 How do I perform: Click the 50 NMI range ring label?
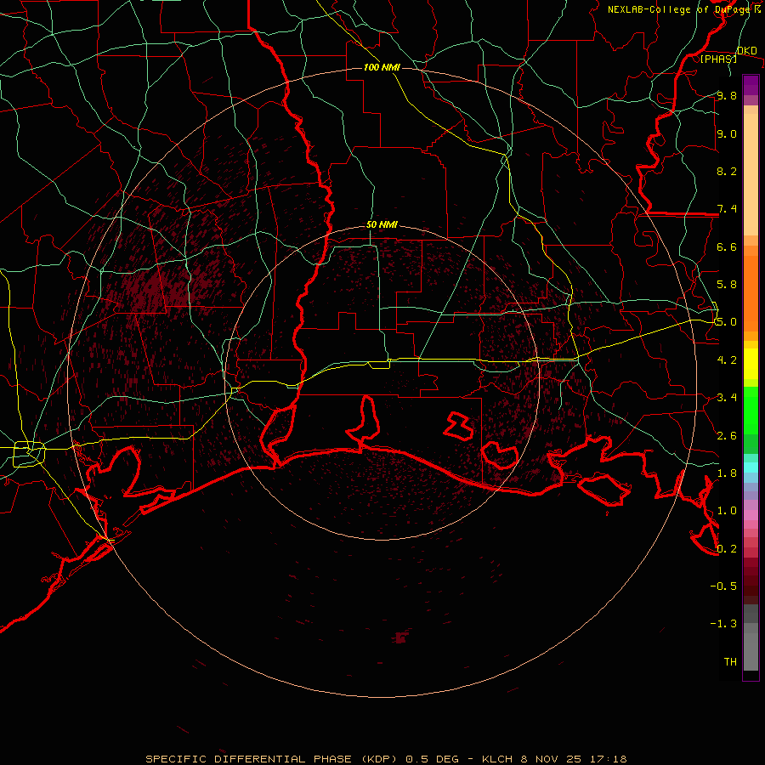382,224
